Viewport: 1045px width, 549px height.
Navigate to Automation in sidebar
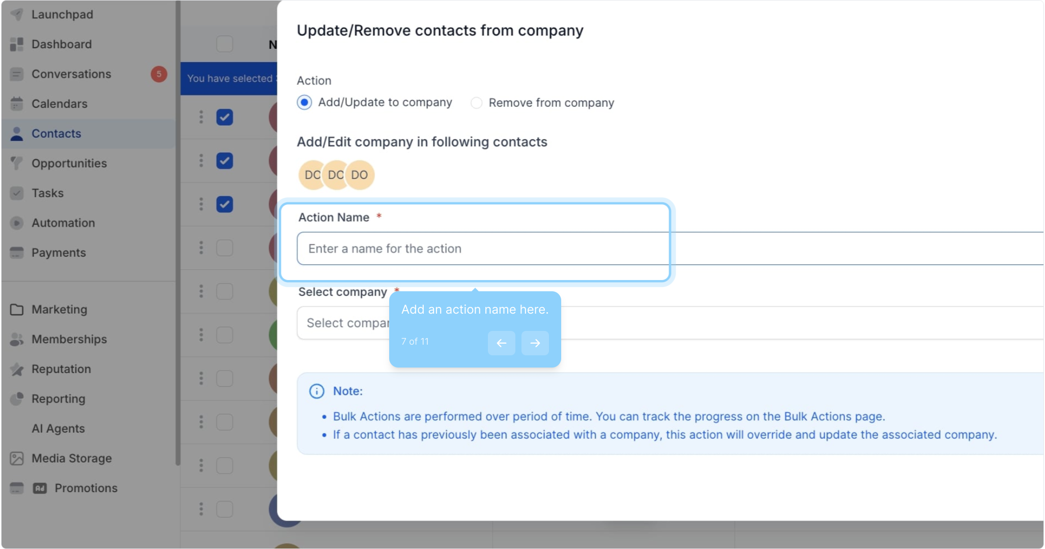point(63,223)
